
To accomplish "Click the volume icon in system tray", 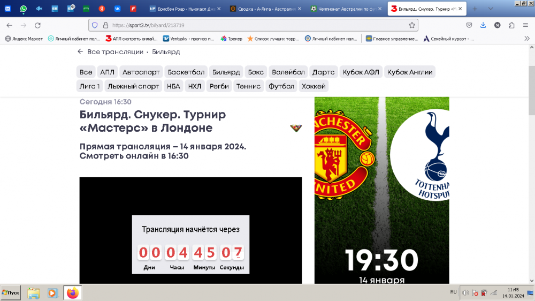I will click(465, 293).
